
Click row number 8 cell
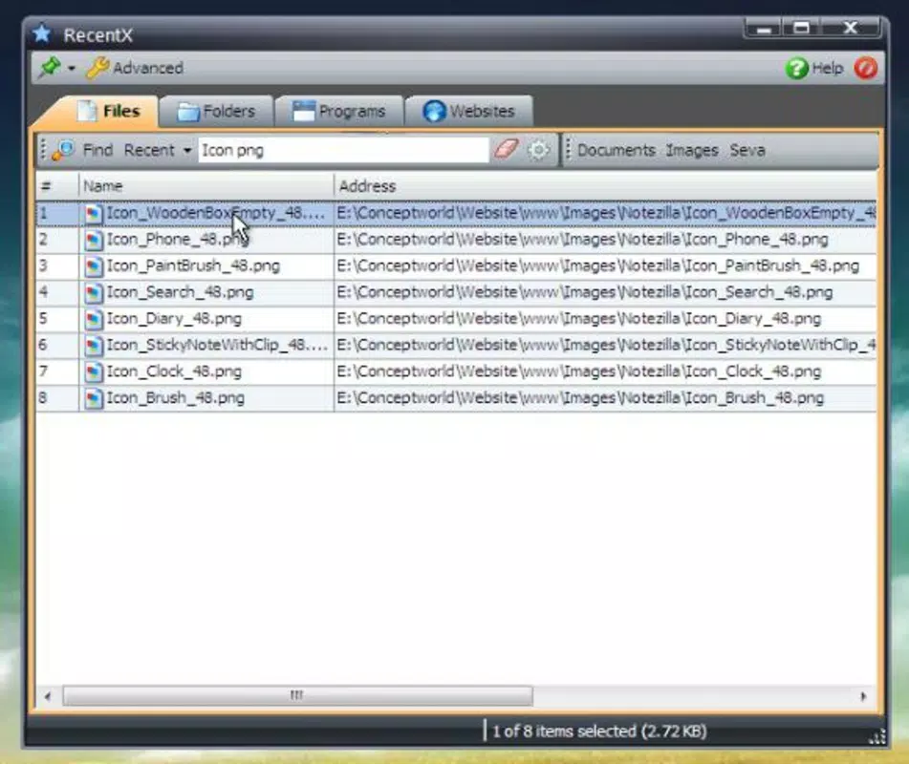tap(56, 398)
